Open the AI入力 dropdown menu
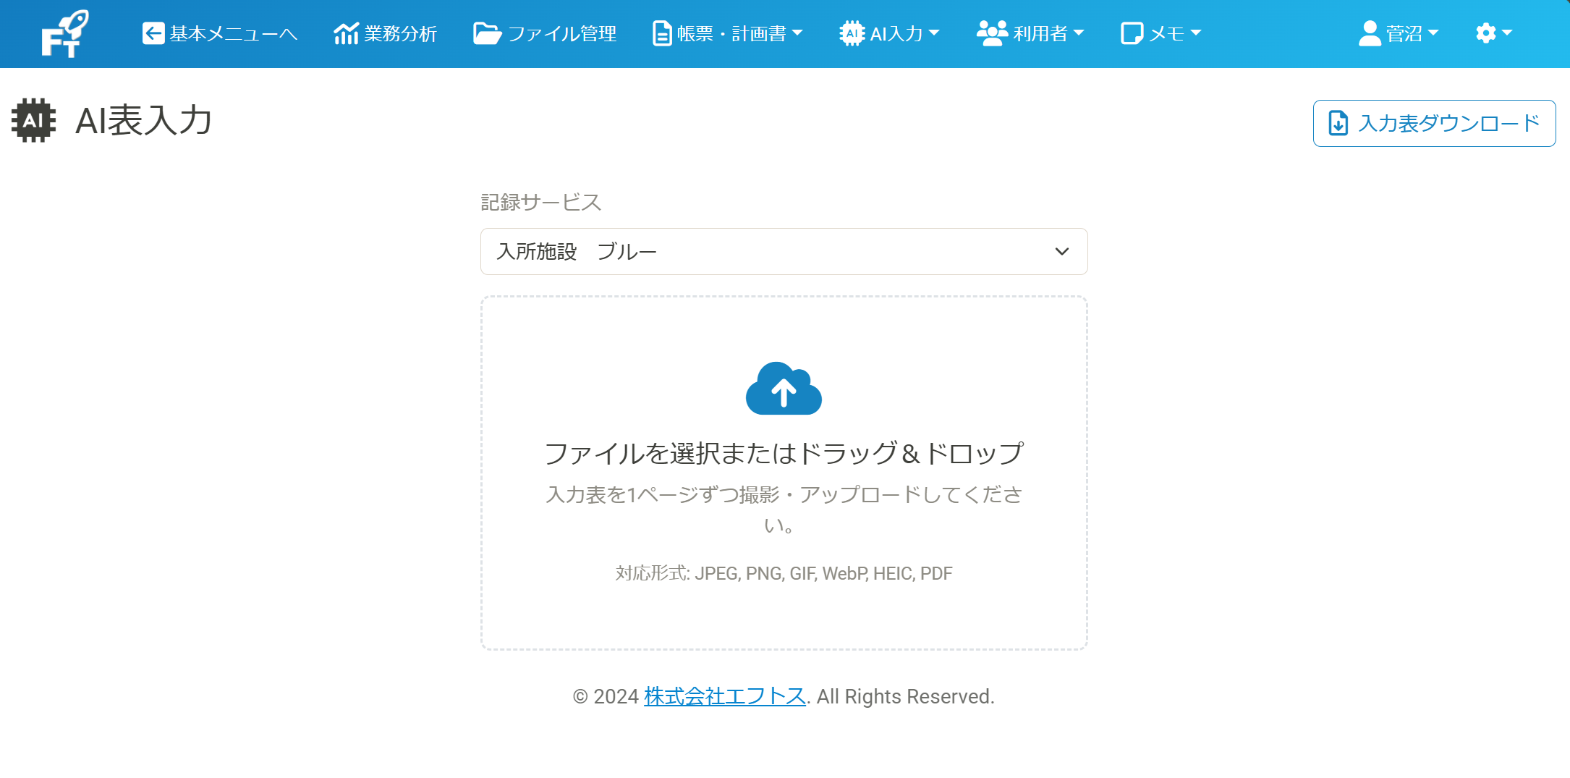The width and height of the screenshot is (1570, 778). point(890,33)
